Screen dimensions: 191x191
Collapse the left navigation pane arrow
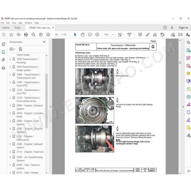[50, 107]
